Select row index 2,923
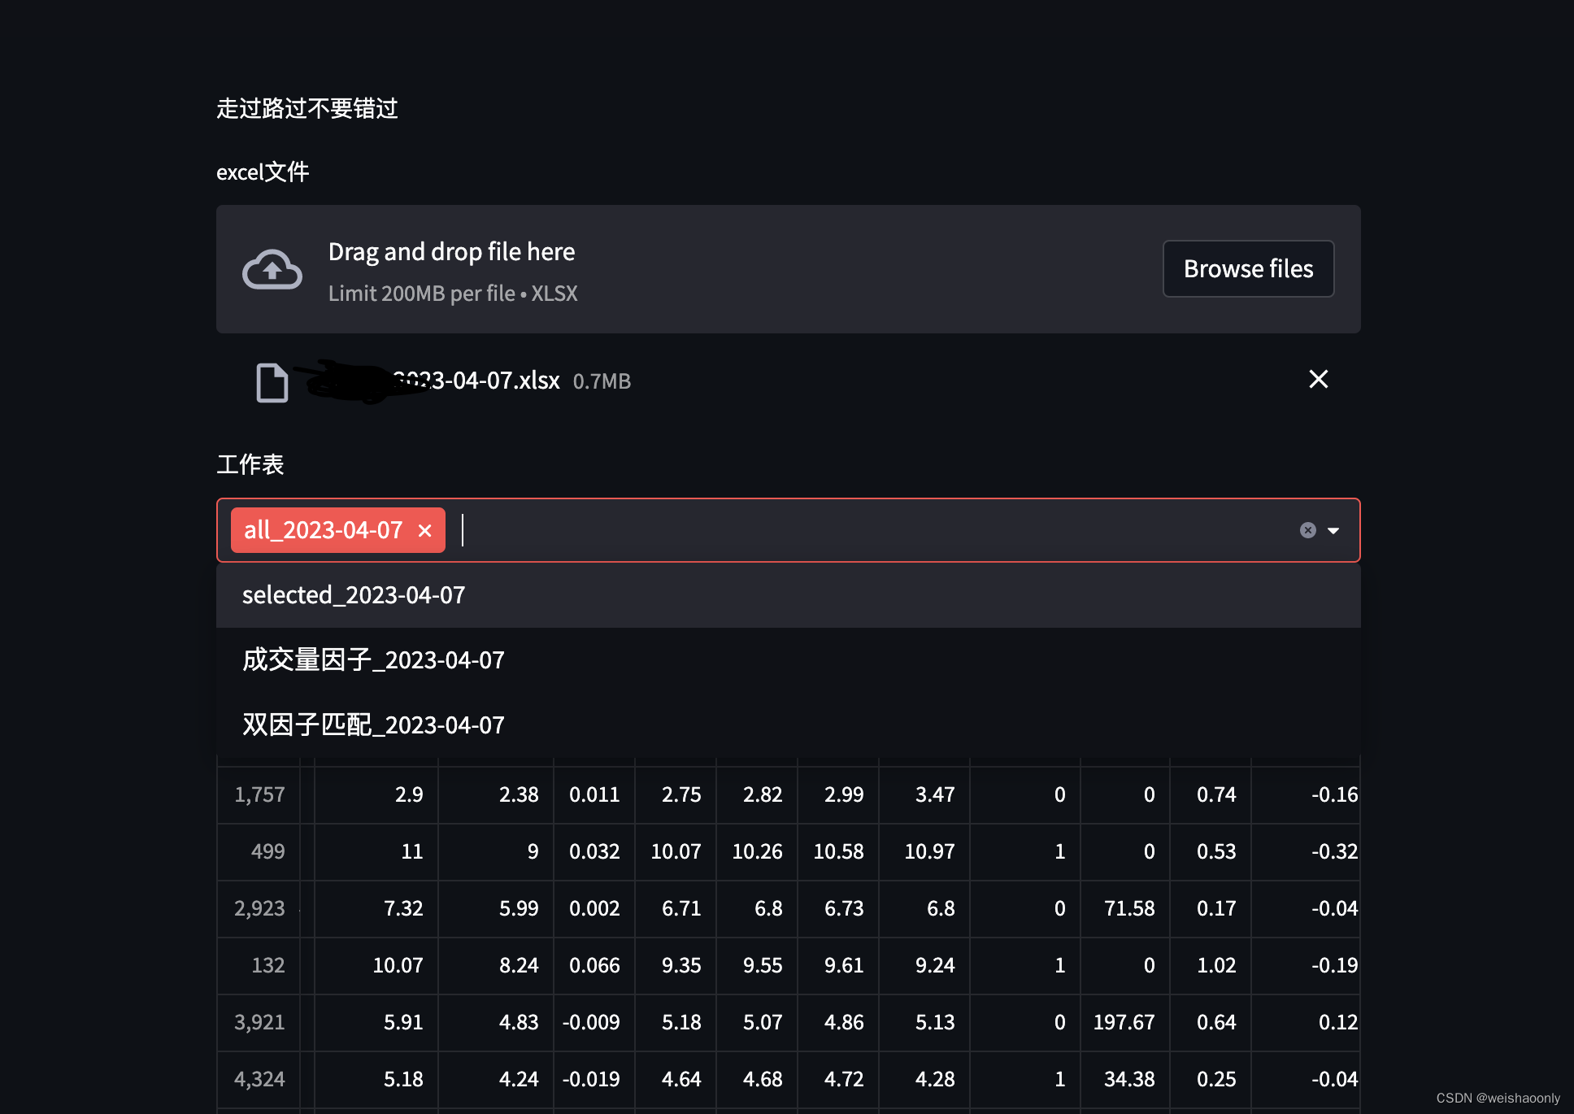The width and height of the screenshot is (1574, 1114). (259, 908)
